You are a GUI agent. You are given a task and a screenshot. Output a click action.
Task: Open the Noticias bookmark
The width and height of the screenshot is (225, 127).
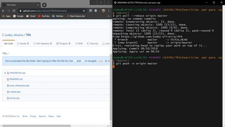point(58,16)
